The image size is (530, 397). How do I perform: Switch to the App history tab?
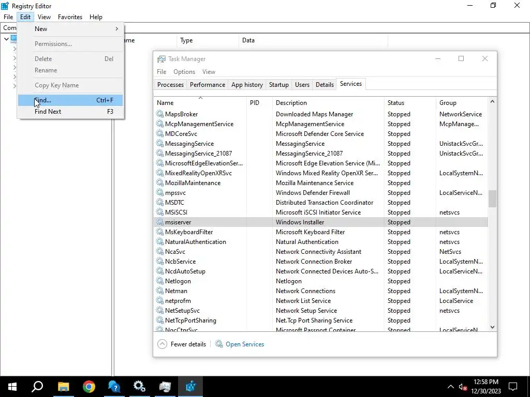247,85
